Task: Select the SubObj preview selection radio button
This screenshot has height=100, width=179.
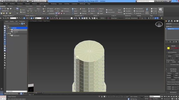Action: pyautogui.click(x=171, y=62)
